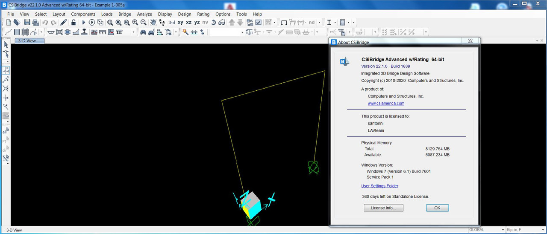Click the Rubber Band Zoom magnifier icon
This screenshot has height=234, width=547.
pyautogui.click(x=110, y=22)
